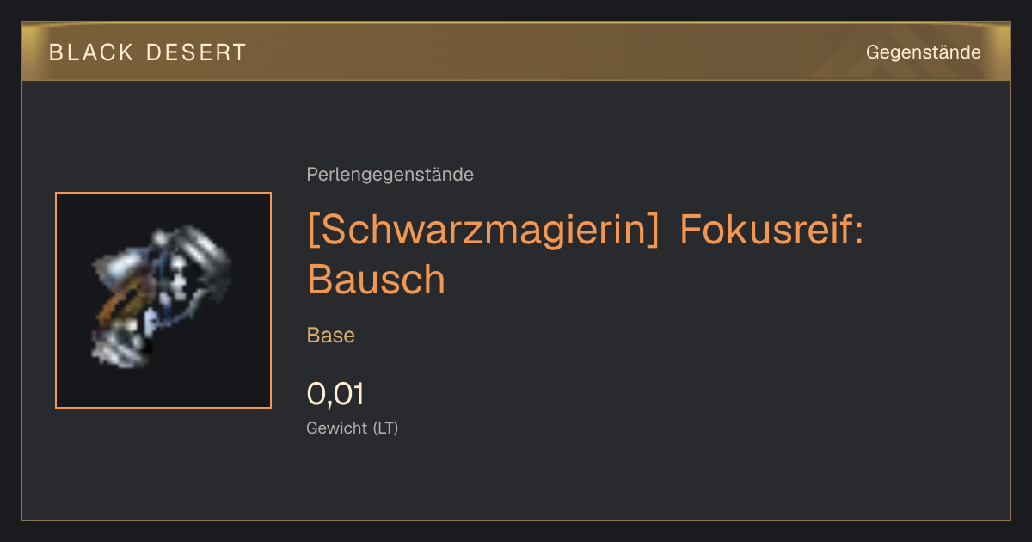Select the Gegenstände header label
This screenshot has height=542, width=1032.
tap(923, 52)
